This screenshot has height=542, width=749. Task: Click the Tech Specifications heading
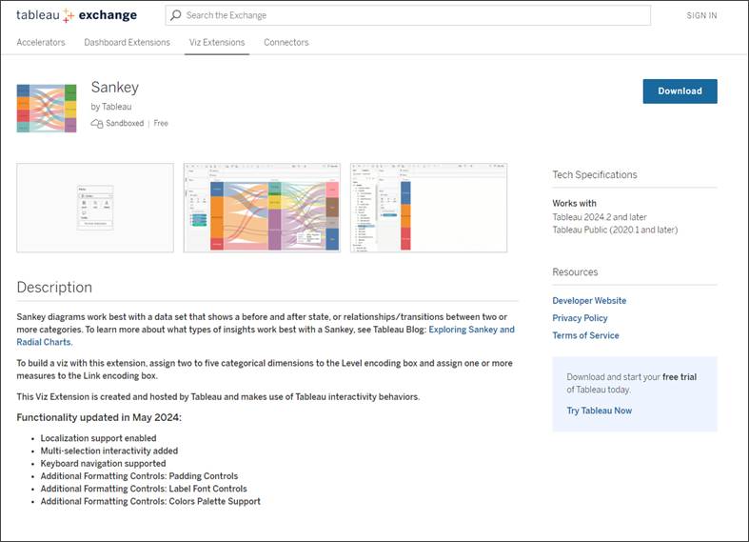coord(595,174)
